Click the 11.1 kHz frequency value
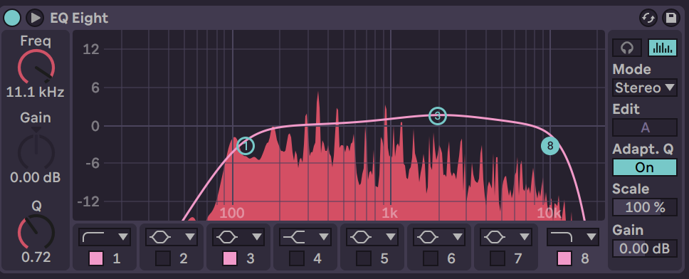The image size is (689, 279). [x=35, y=93]
